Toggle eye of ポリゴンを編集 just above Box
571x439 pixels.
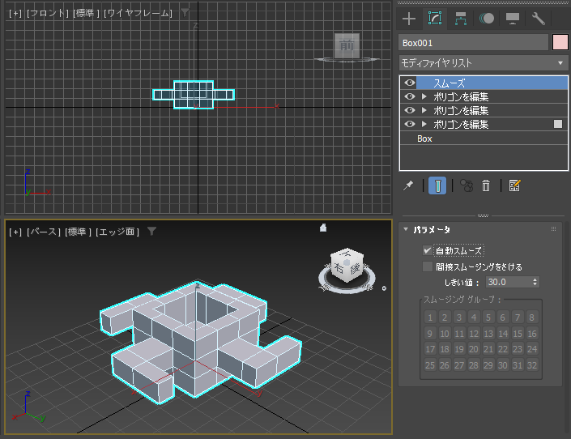(410, 124)
